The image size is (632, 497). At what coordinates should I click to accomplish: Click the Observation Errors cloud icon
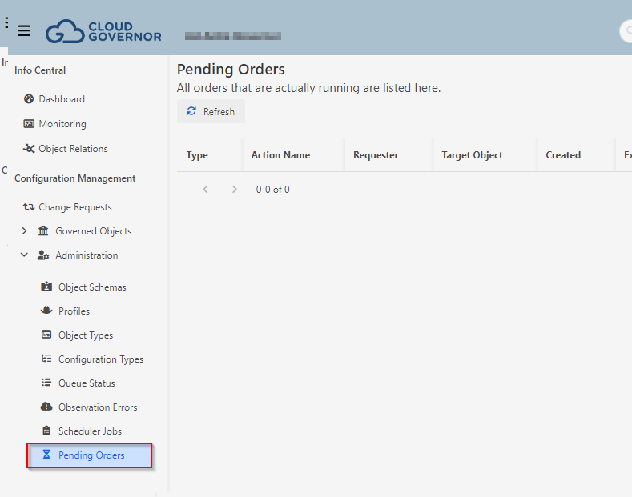click(46, 407)
